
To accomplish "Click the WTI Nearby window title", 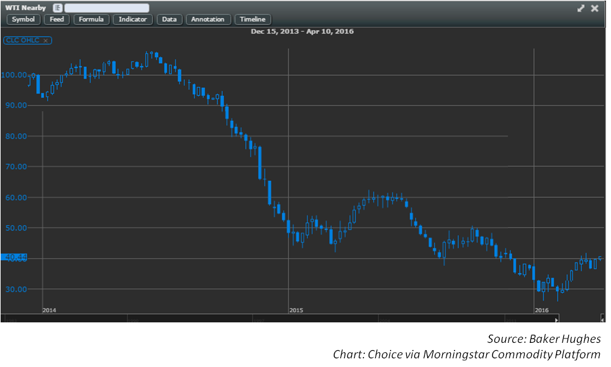I will click(x=25, y=8).
